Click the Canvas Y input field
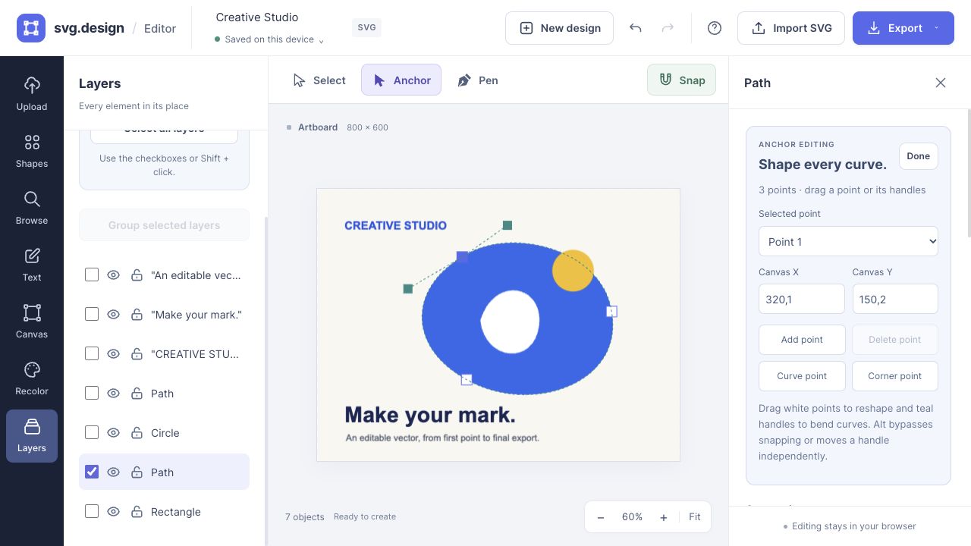The width and height of the screenshot is (971, 546). coord(895,300)
